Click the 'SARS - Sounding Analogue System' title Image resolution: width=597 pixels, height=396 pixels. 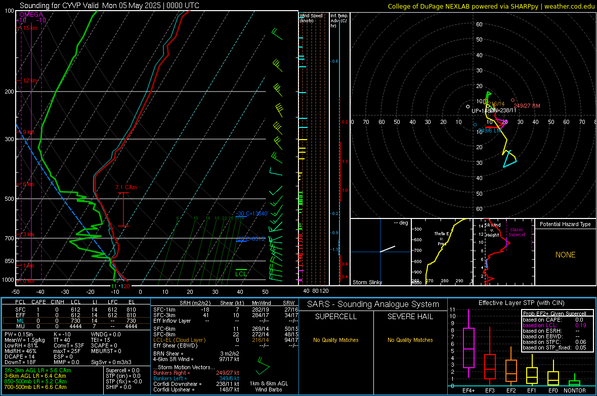point(373,304)
